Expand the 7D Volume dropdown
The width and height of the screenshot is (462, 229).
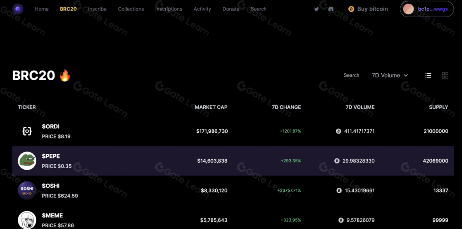click(x=390, y=75)
